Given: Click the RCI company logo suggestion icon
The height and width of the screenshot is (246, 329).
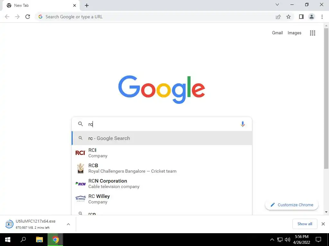Looking at the screenshot, I should click(x=80, y=153).
